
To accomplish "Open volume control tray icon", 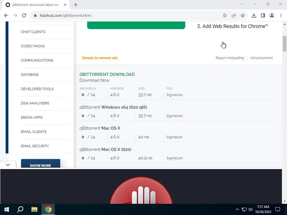I will coord(251,209).
